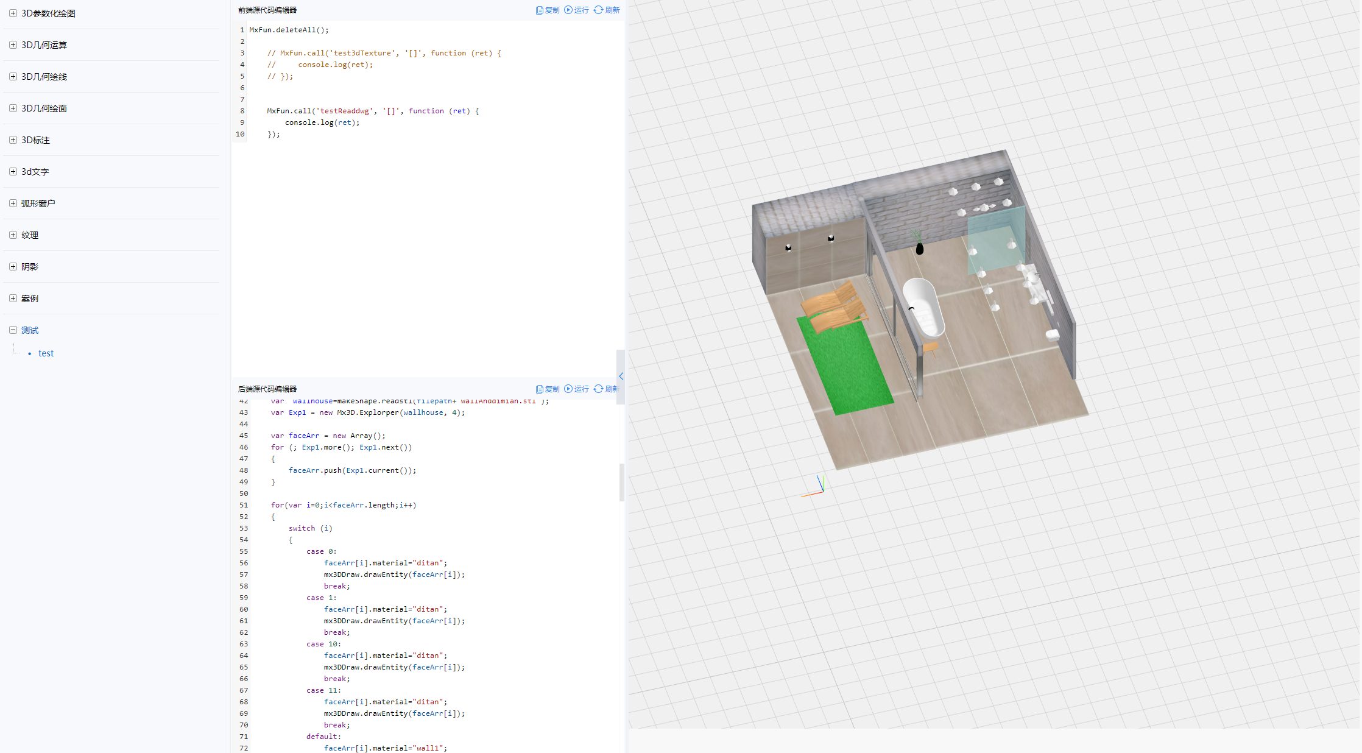
Task: Expand the 3D几何运算 tree node
Action: coord(13,45)
